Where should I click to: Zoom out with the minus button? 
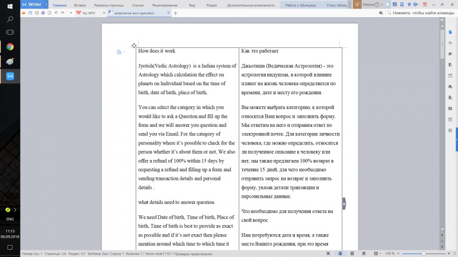[398, 254]
